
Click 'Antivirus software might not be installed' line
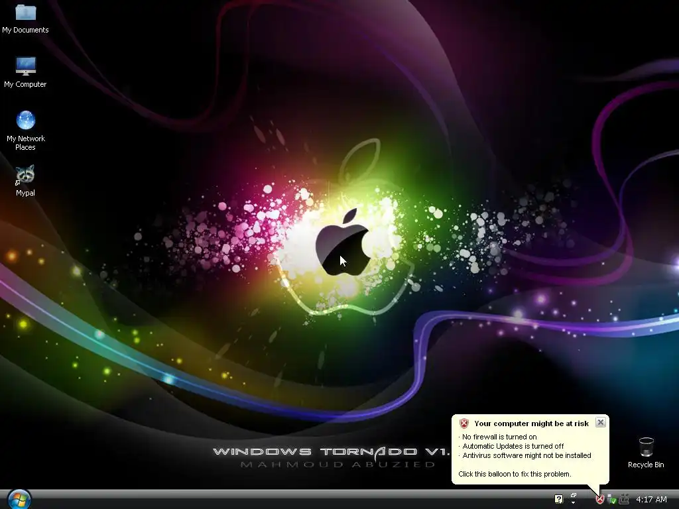click(x=525, y=455)
